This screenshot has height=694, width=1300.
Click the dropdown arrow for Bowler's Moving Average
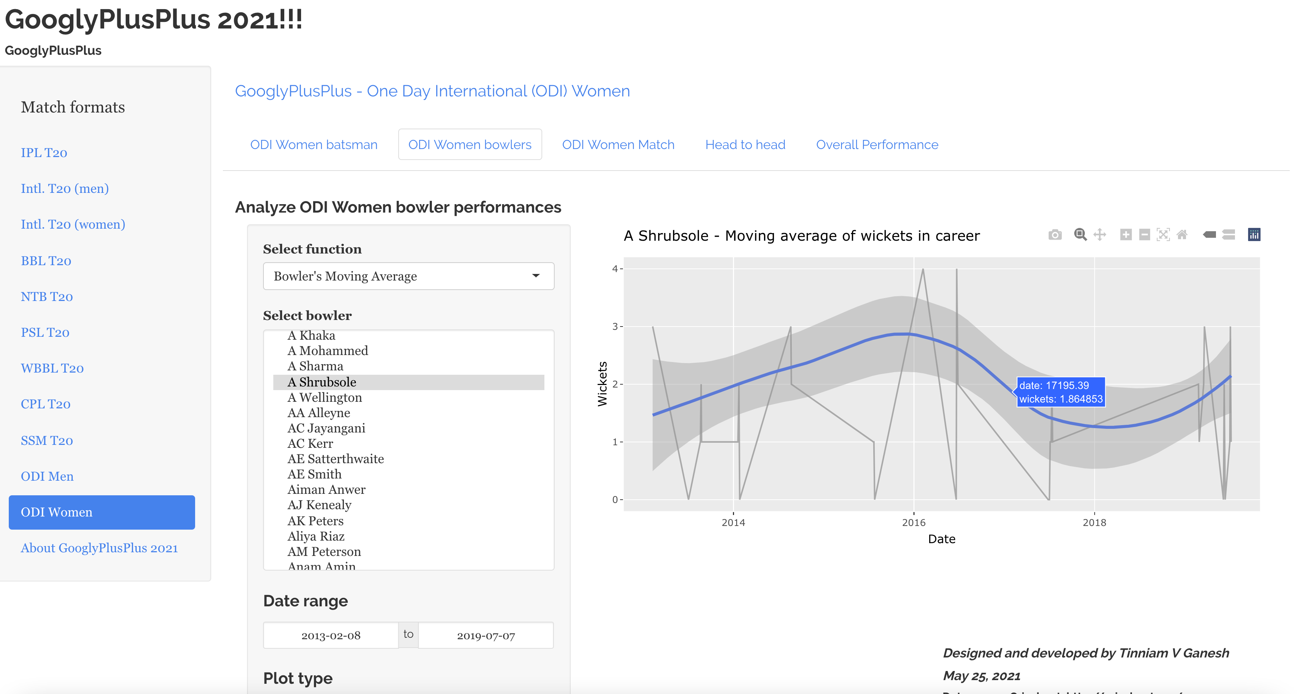click(x=536, y=277)
